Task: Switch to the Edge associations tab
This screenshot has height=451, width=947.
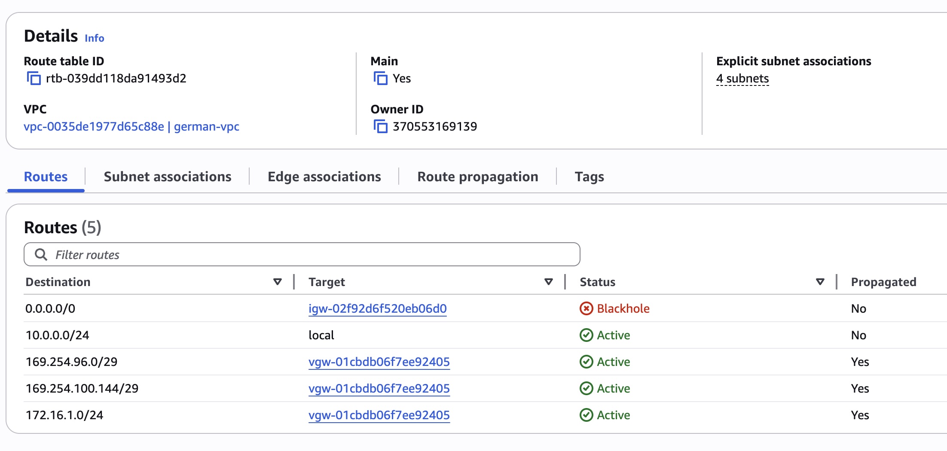Action: (x=324, y=176)
